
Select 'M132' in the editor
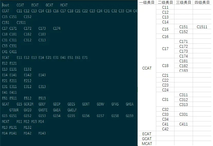point(27,128)
